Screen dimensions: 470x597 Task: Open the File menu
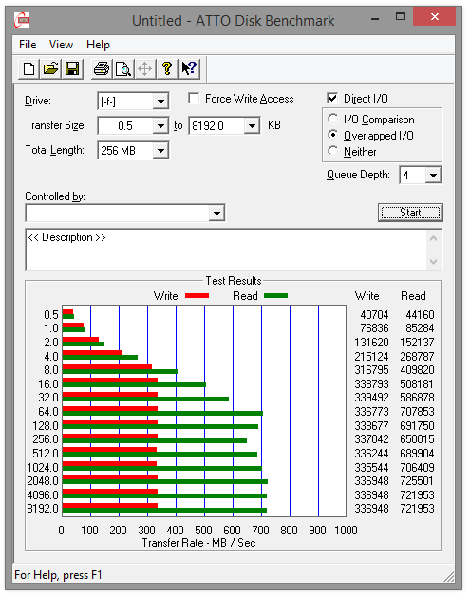click(x=28, y=45)
